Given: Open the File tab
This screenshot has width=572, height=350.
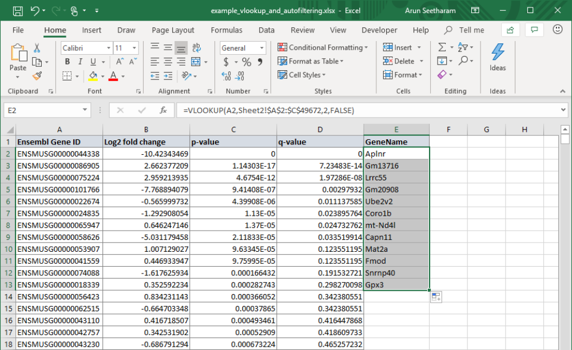Looking at the screenshot, I should (18, 30).
